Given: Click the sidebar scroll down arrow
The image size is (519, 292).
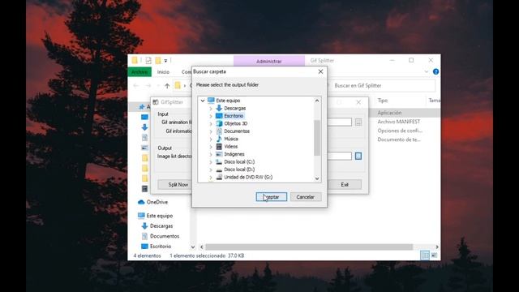Looking at the screenshot, I should (193, 247).
